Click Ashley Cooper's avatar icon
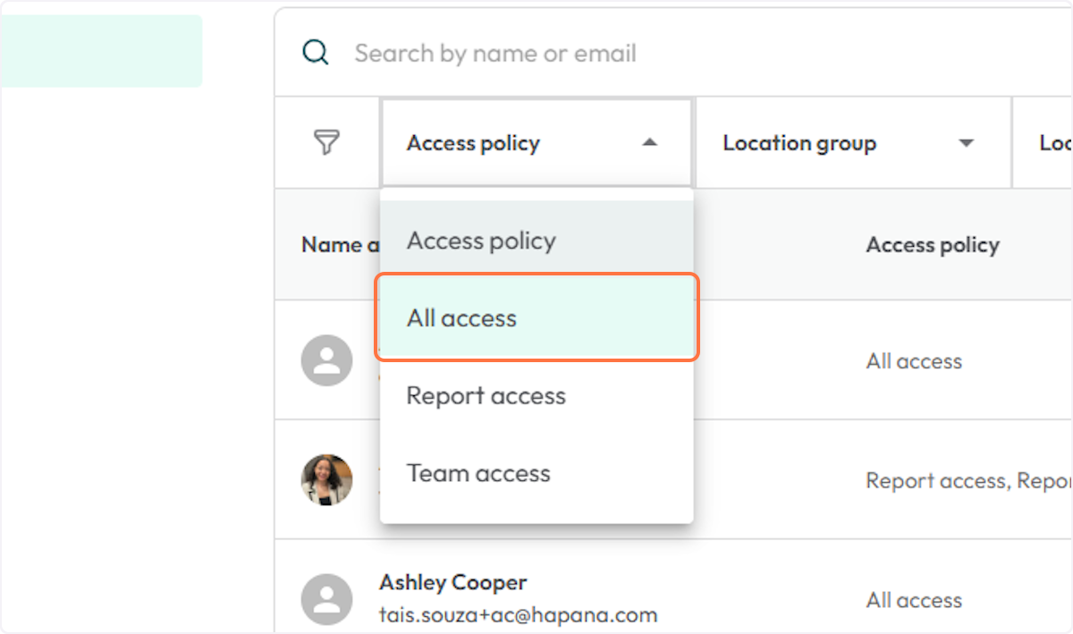Image resolution: width=1073 pixels, height=634 pixels. 326,599
